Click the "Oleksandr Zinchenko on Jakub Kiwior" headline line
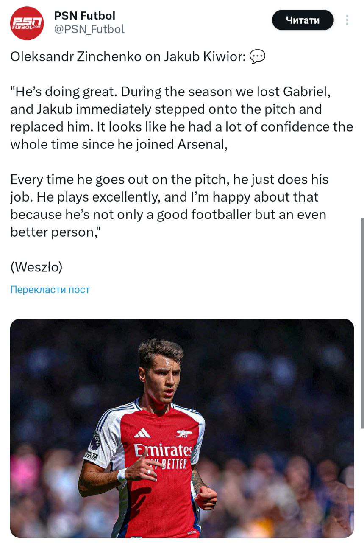 [x=128, y=57]
